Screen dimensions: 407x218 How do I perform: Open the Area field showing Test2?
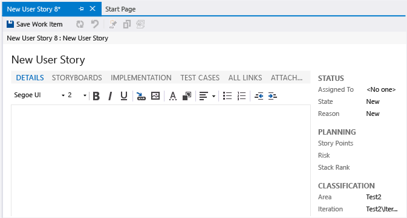click(x=374, y=197)
